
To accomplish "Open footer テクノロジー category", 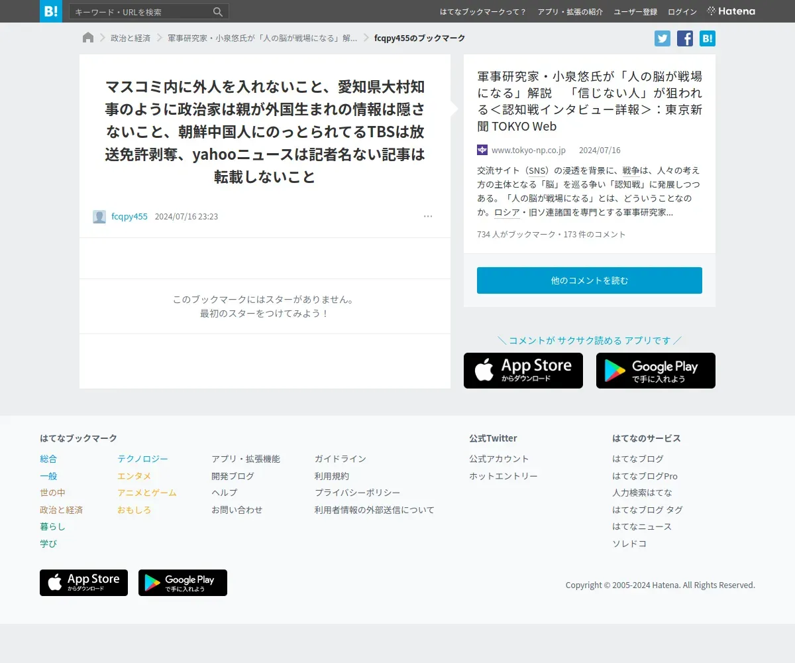I will coord(142,459).
